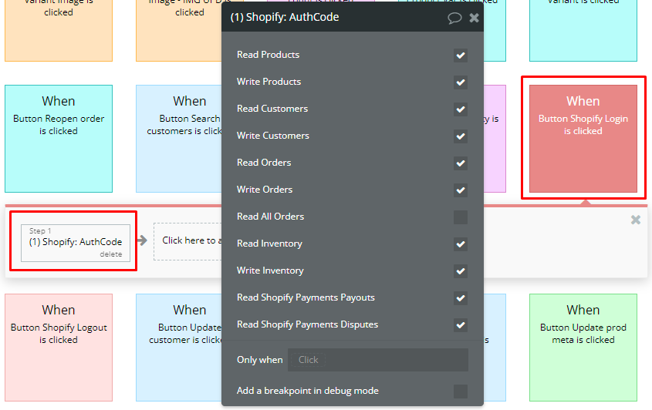
Task: Open the Button Update customer workflow event
Action: 179,348
